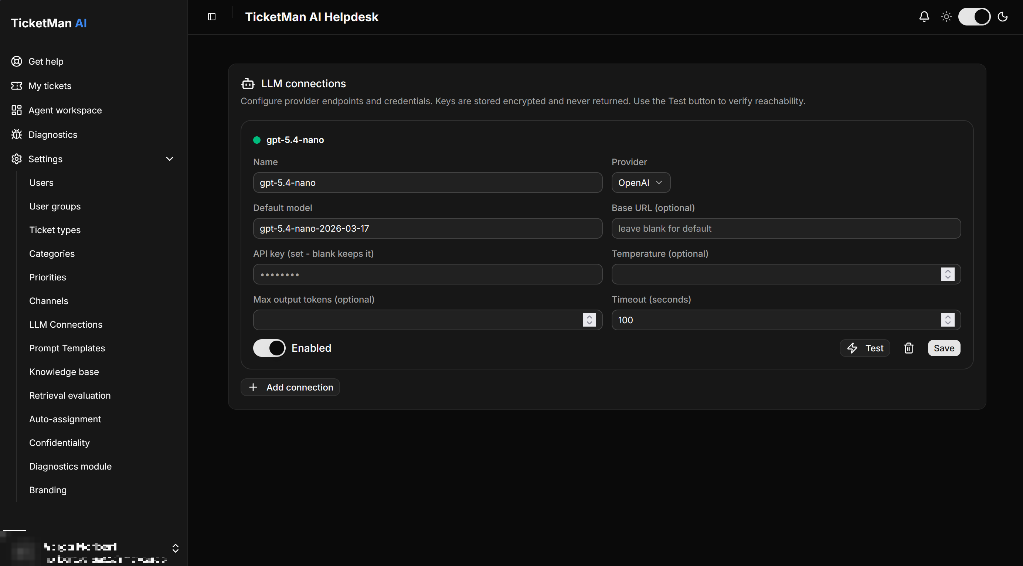This screenshot has height=566, width=1023.
Task: Toggle the dark theme switch
Action: coord(975,17)
